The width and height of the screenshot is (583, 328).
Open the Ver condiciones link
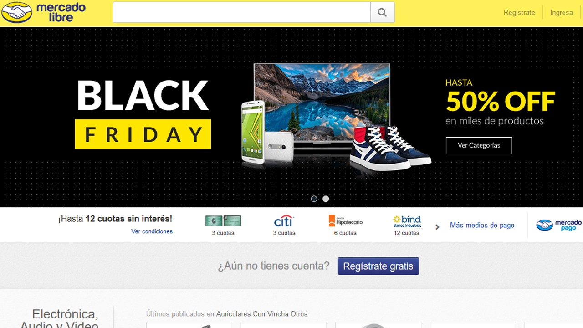(152, 231)
